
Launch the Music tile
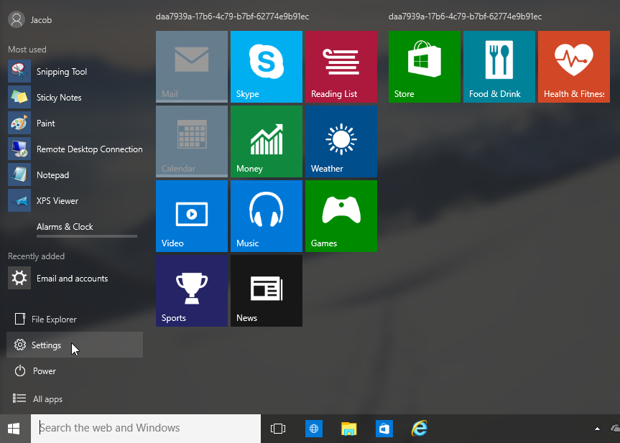[267, 216]
